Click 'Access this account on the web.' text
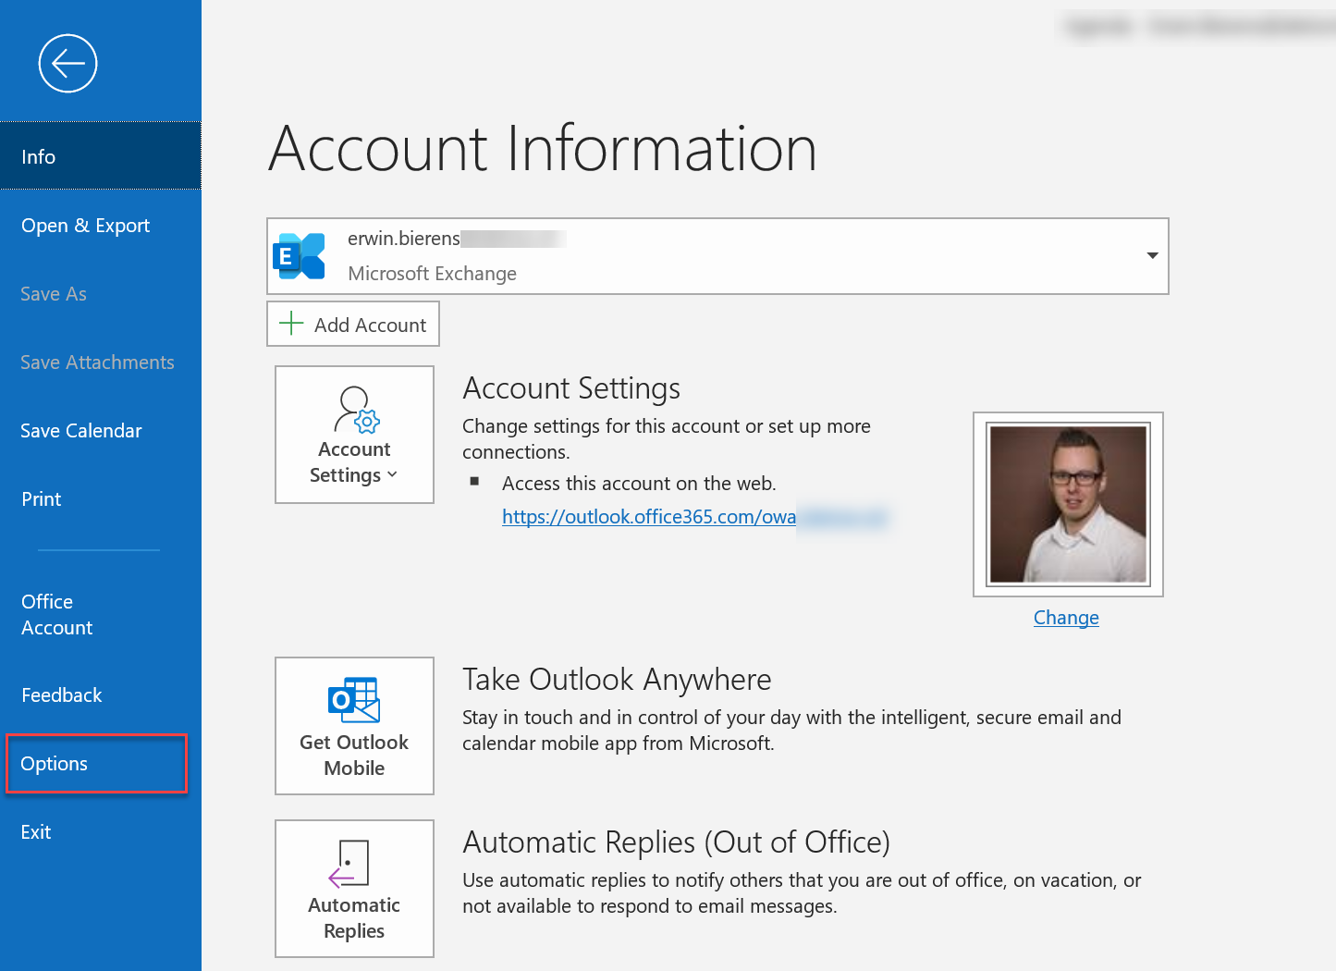This screenshot has width=1336, height=971. (x=639, y=483)
